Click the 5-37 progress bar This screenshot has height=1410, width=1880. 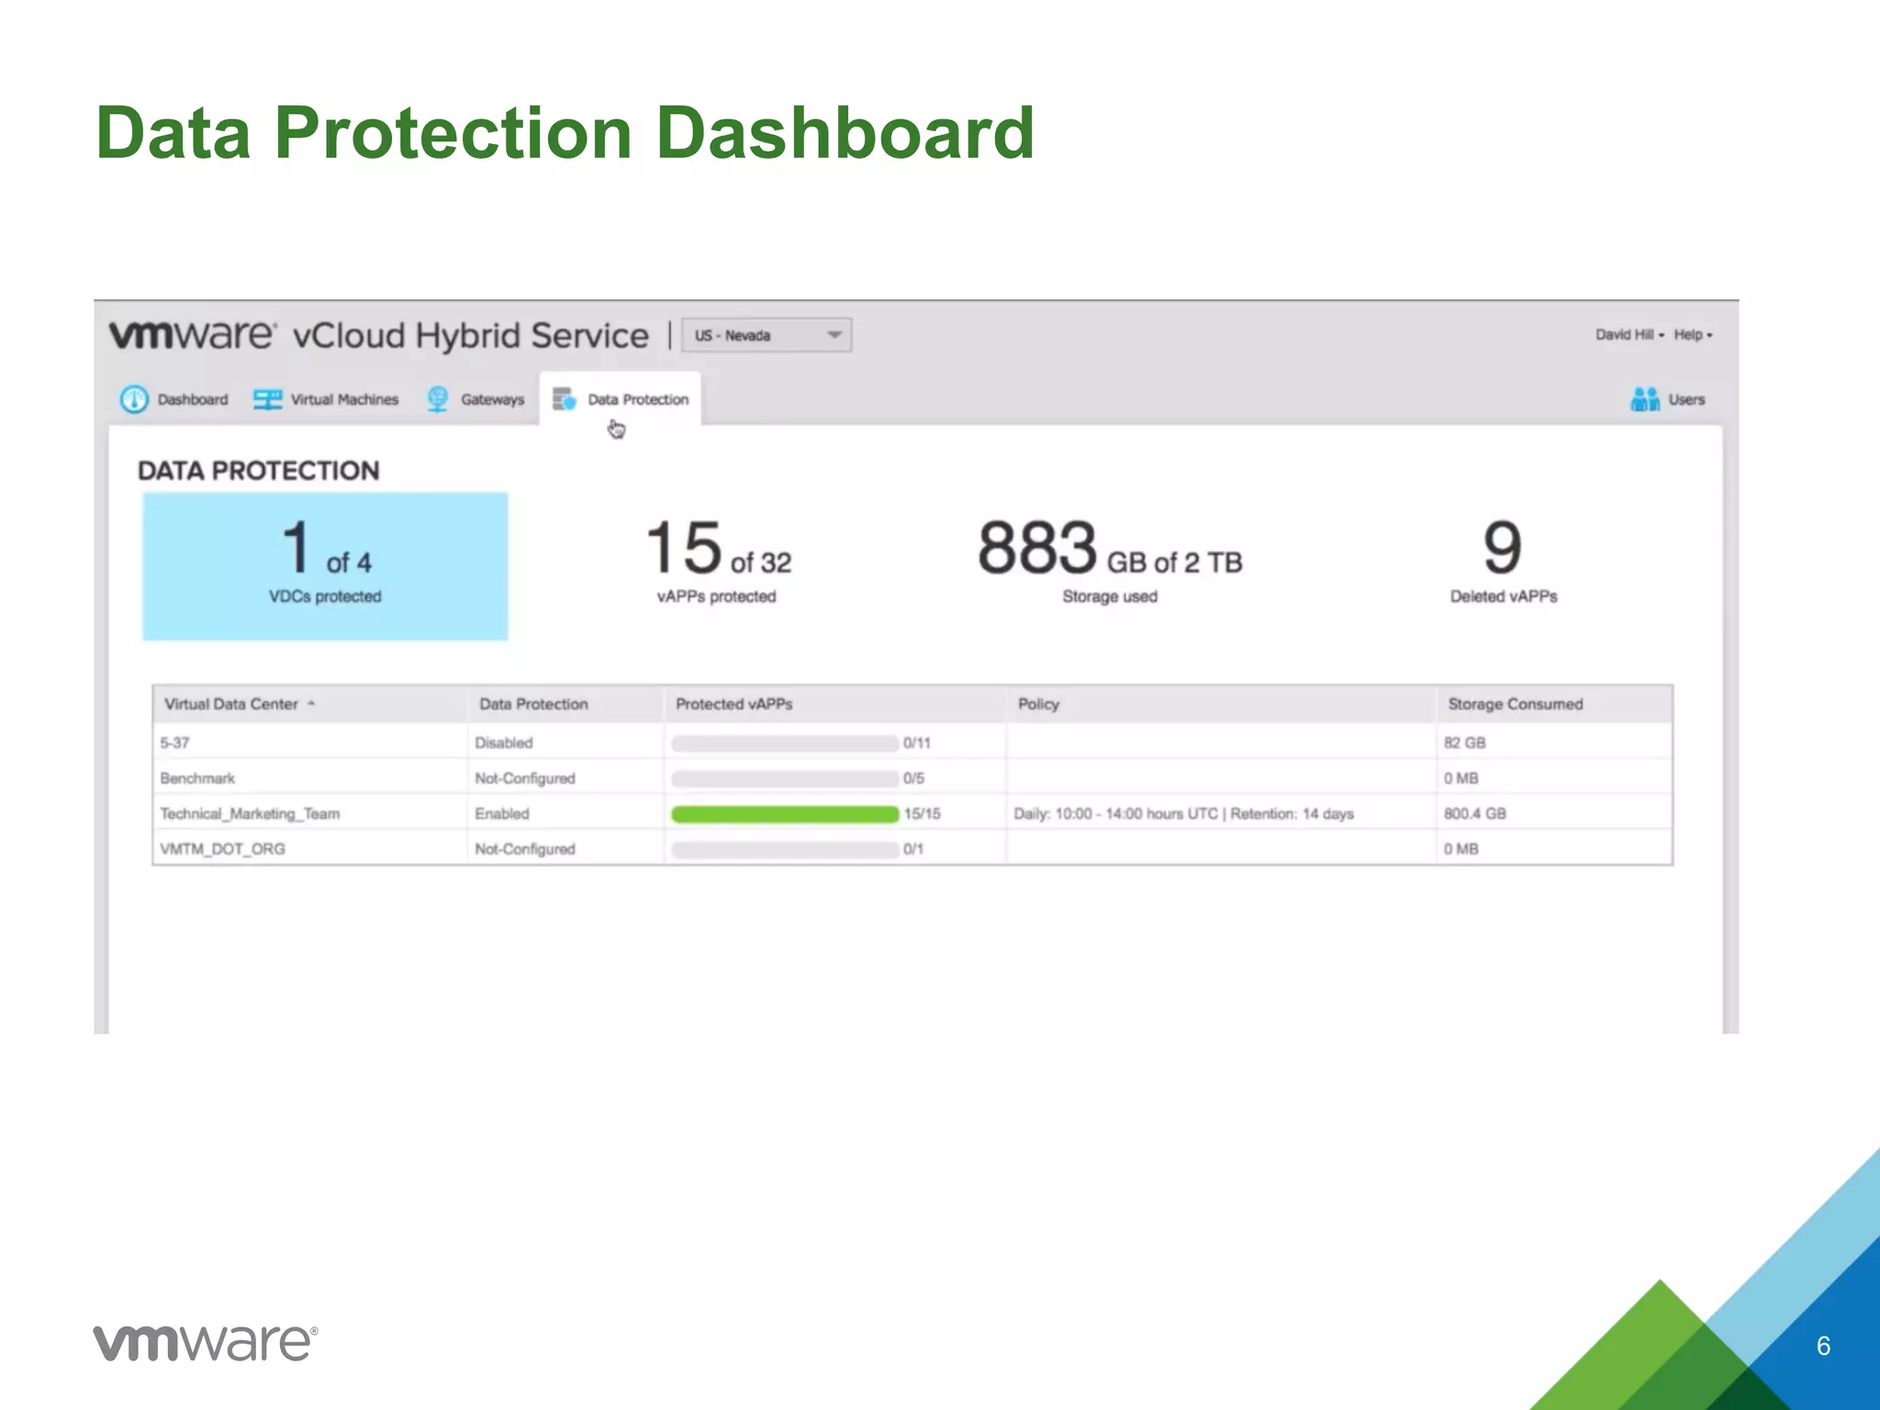(785, 743)
